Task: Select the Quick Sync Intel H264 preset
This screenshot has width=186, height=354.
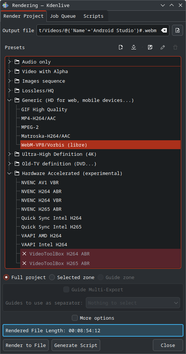Action: [100, 218]
